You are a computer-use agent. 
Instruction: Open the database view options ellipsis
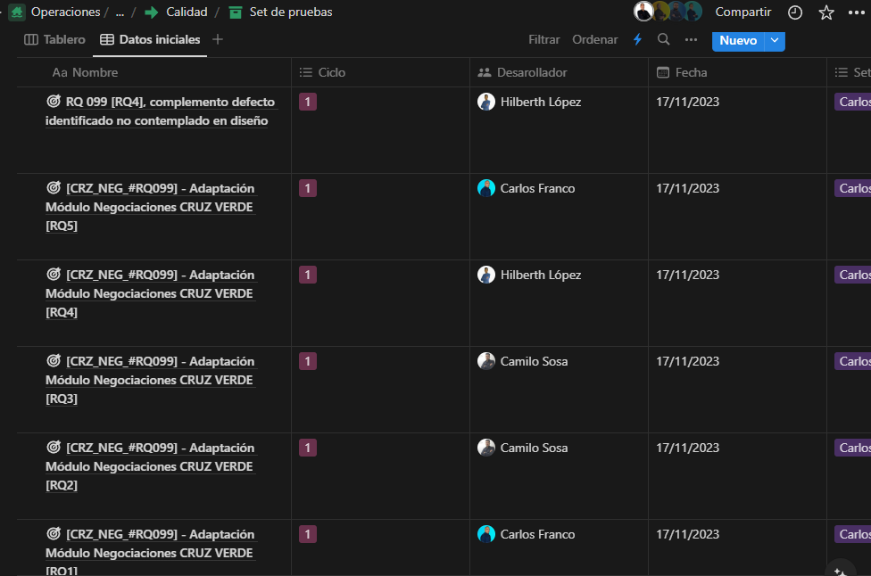tap(691, 40)
